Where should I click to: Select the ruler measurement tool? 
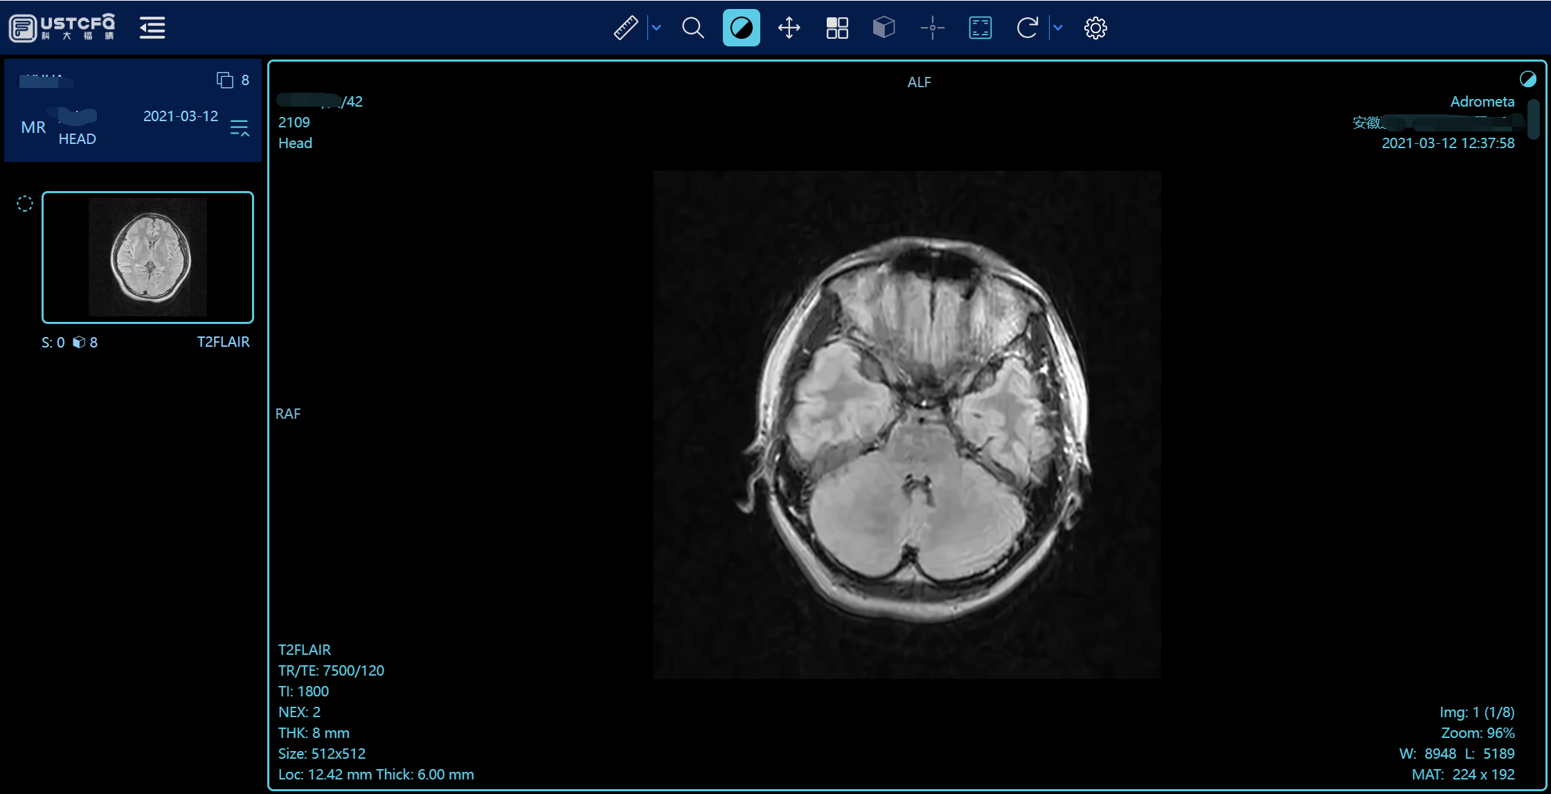tap(625, 28)
